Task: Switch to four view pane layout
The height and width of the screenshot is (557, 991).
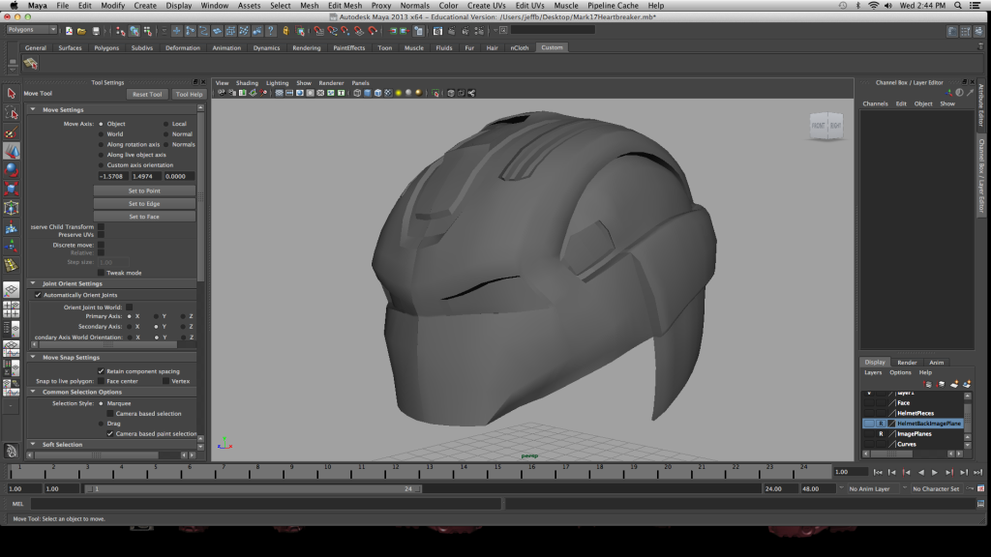Action: [x=12, y=309]
